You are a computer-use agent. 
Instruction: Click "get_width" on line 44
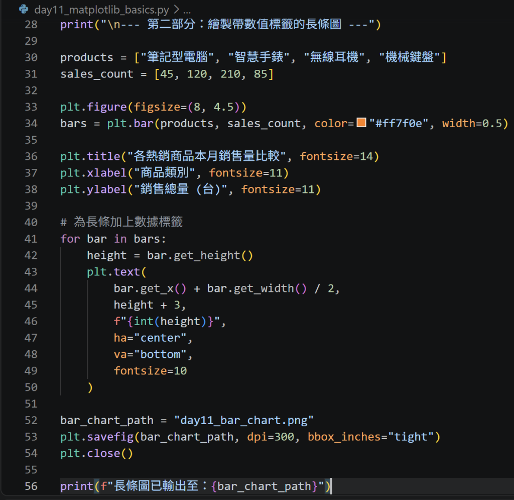tap(264, 288)
